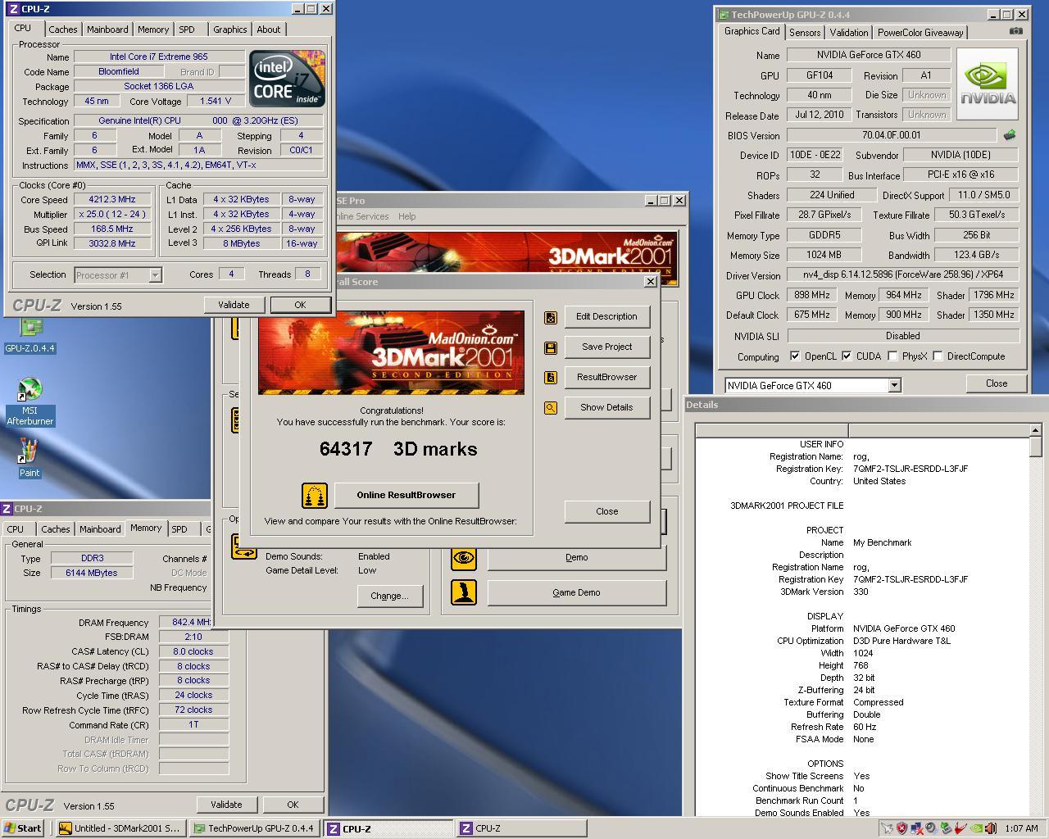Image resolution: width=1049 pixels, height=839 pixels.
Task: Click the NVIDIA logo in GPU-Z
Action: click(x=988, y=84)
